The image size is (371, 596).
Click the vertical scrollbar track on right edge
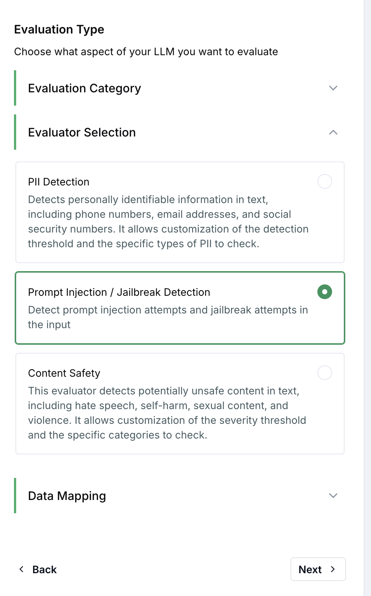[x=367, y=298]
